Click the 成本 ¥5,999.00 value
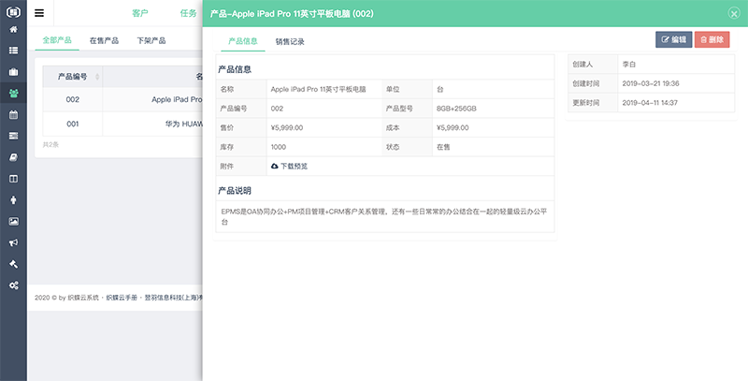 tap(453, 128)
